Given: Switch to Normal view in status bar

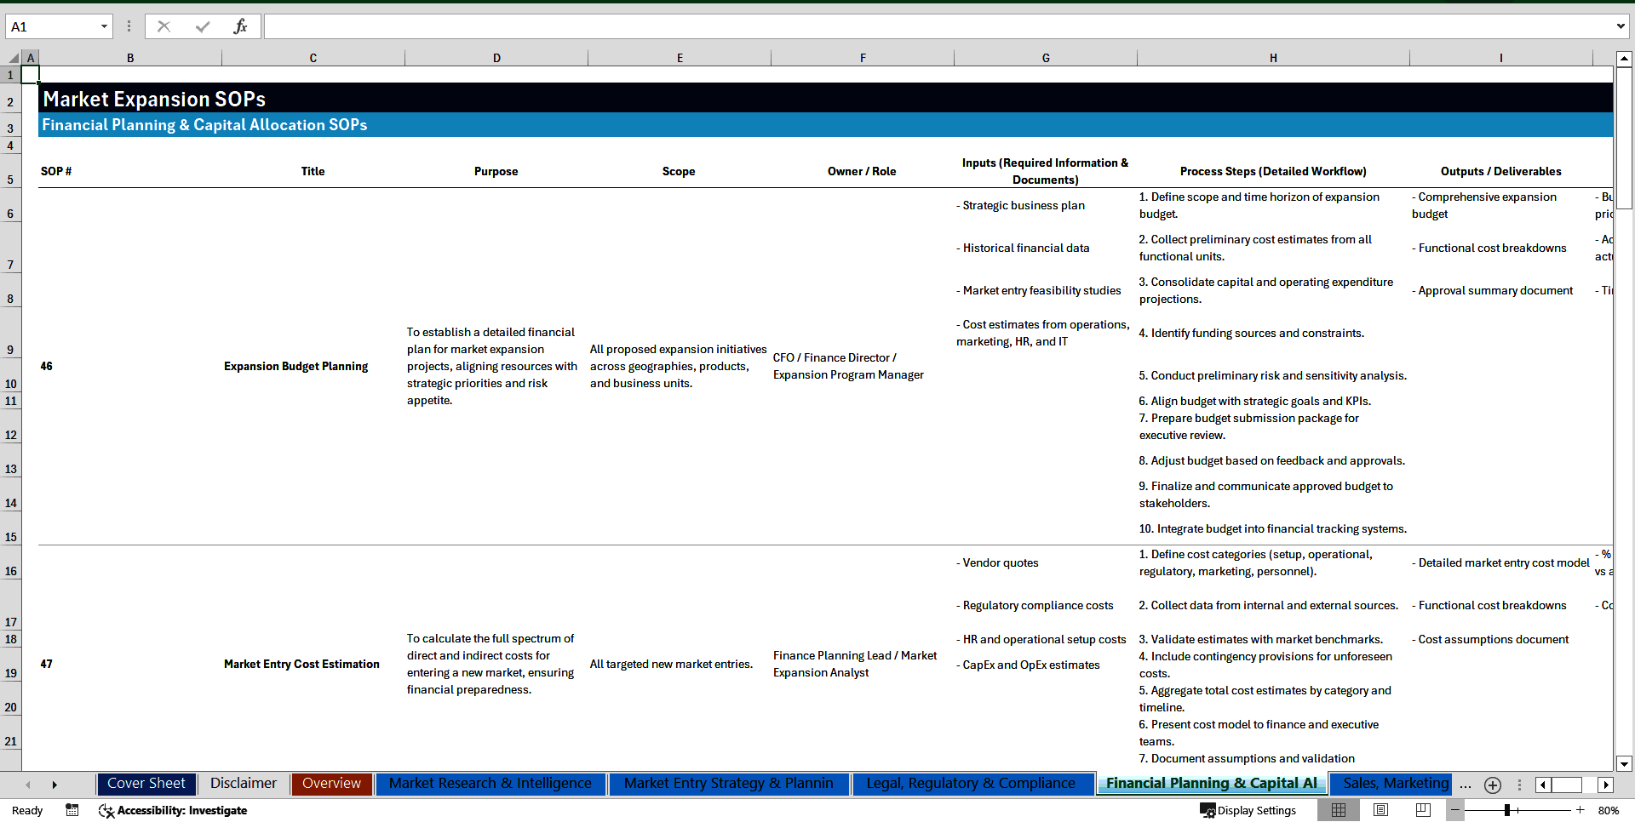Looking at the screenshot, I should pos(1339,810).
